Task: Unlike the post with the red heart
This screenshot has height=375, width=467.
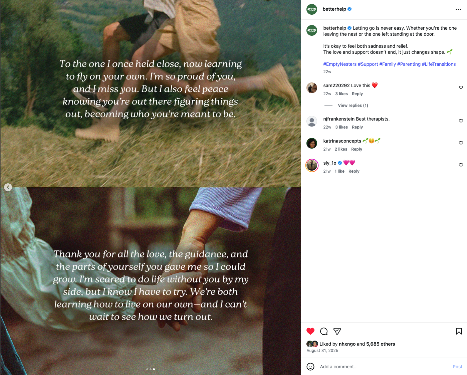Action: click(310, 331)
